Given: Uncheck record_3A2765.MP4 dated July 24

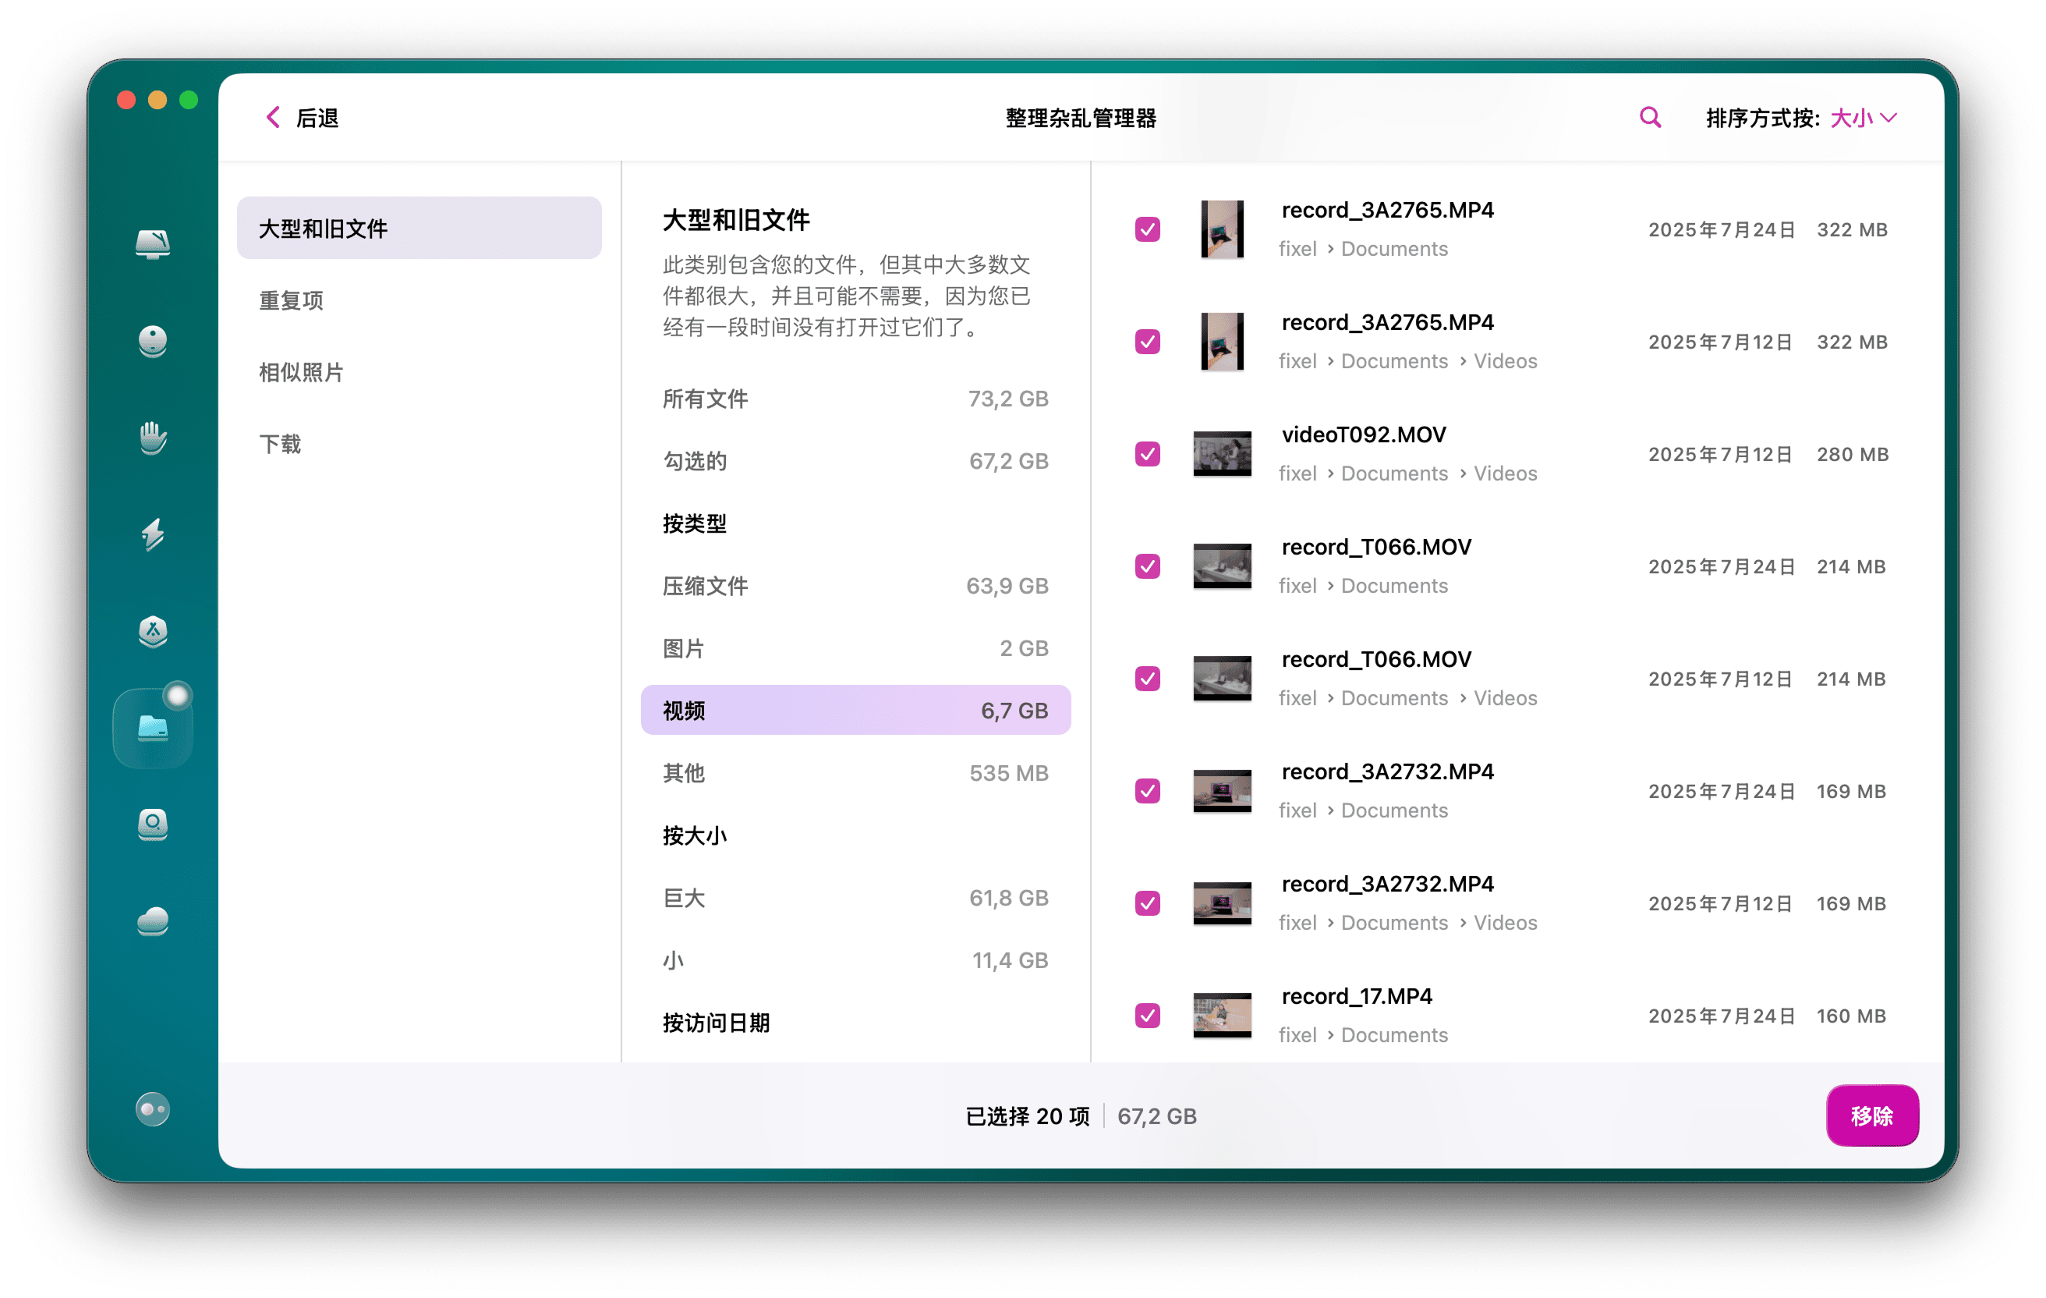Looking at the screenshot, I should tap(1147, 229).
